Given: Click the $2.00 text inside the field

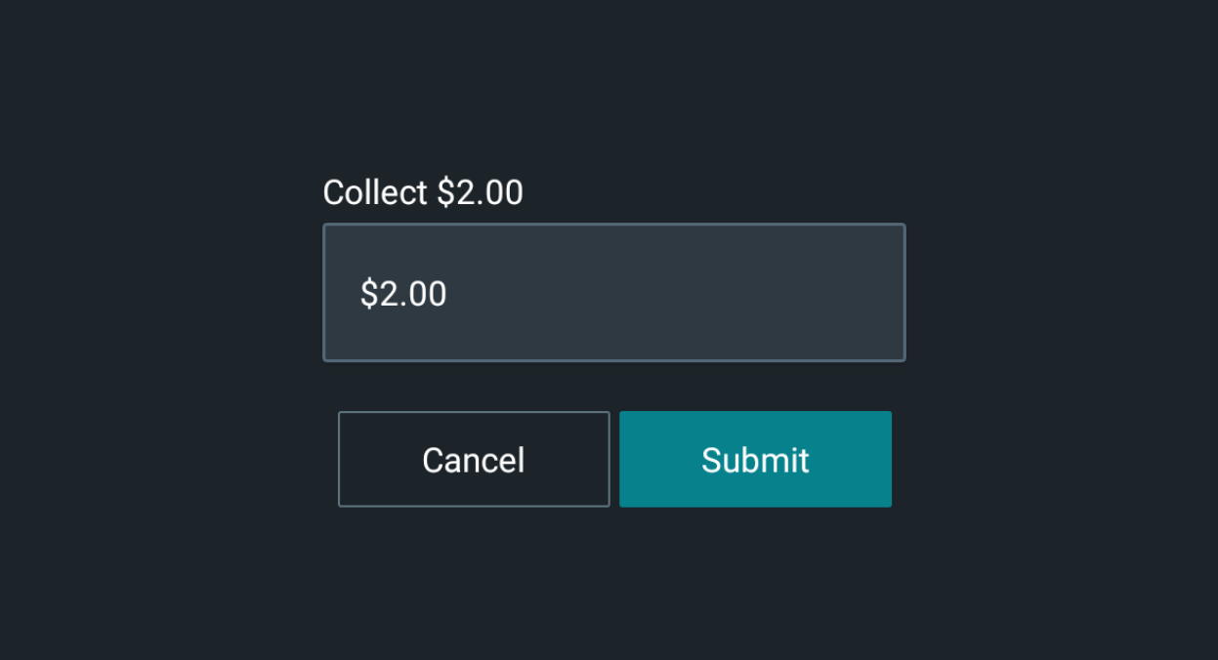Looking at the screenshot, I should [x=403, y=293].
